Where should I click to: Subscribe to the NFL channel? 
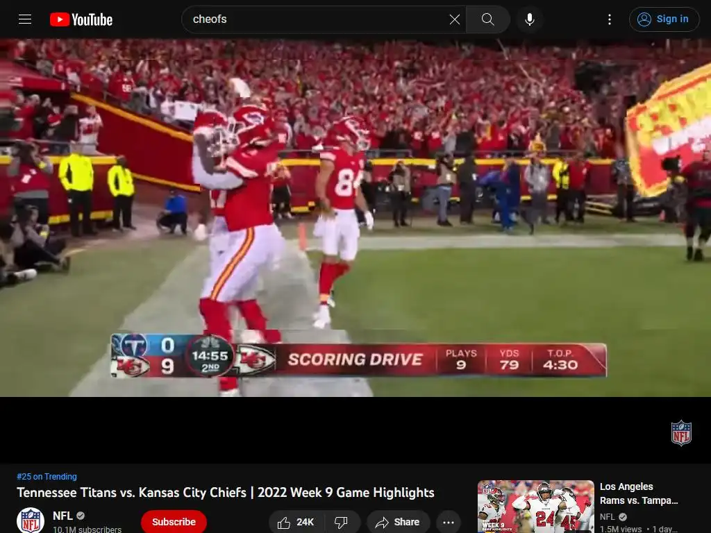pos(174,522)
